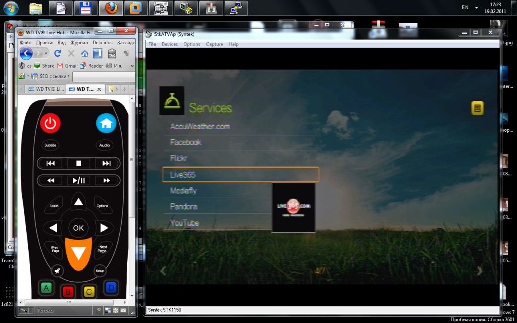Image resolution: width=517 pixels, height=323 pixels.
Task: Open the Windows Start menu
Action: click(x=11, y=8)
